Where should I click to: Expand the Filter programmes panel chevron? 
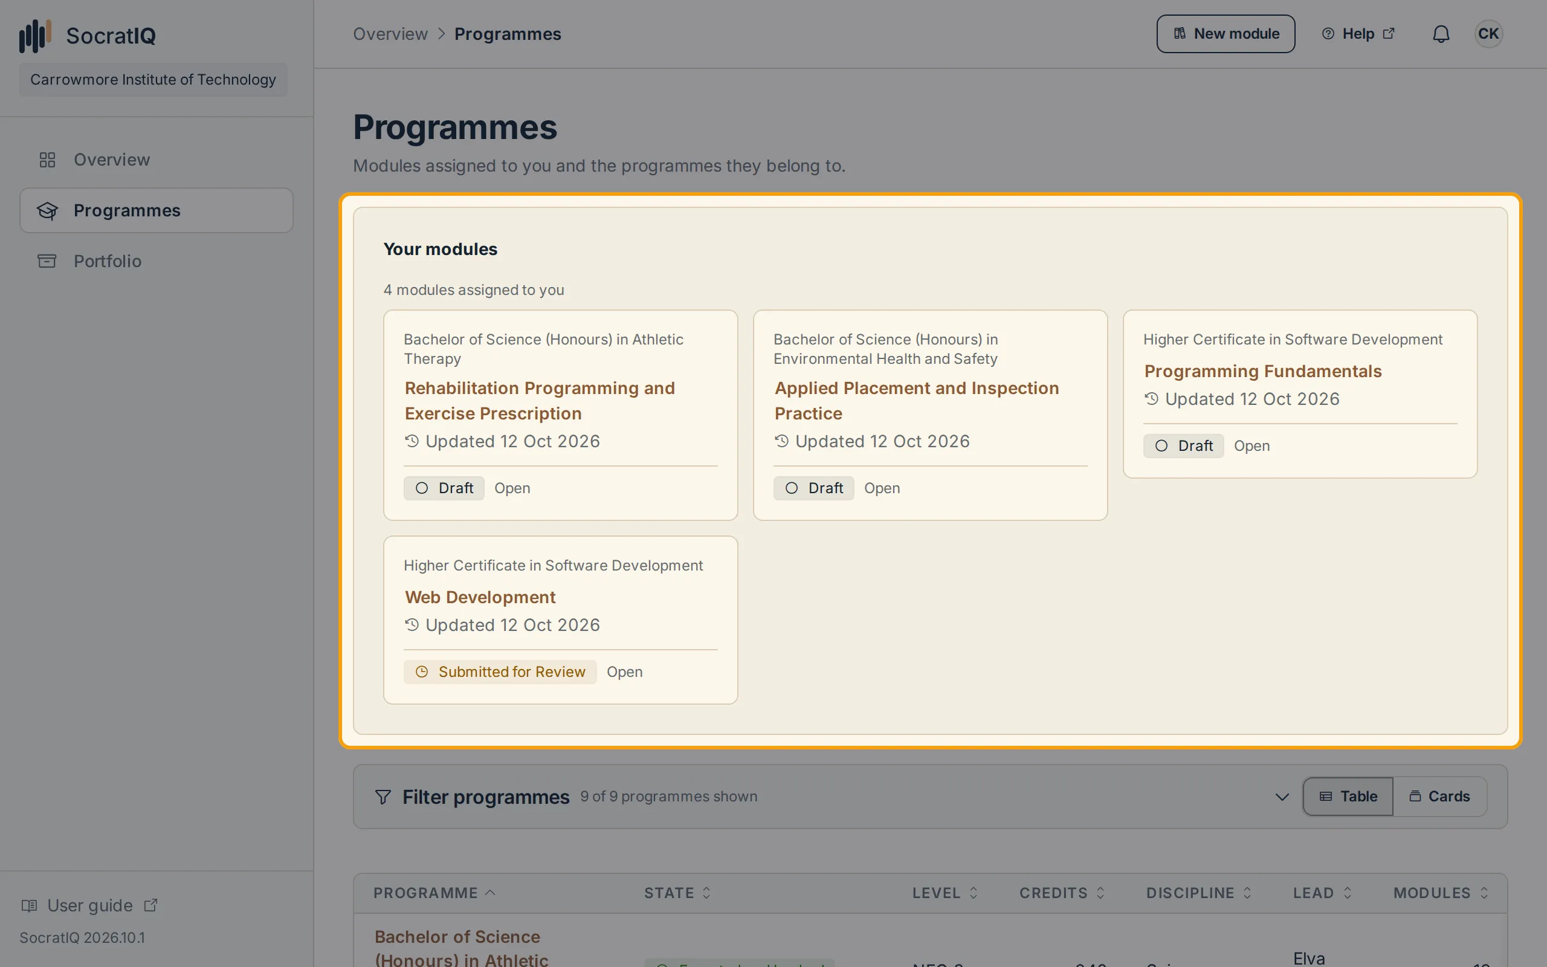point(1282,797)
